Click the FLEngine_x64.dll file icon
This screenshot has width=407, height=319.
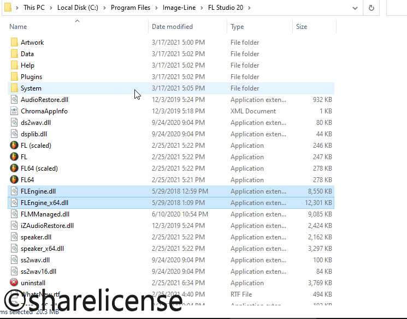click(x=14, y=202)
